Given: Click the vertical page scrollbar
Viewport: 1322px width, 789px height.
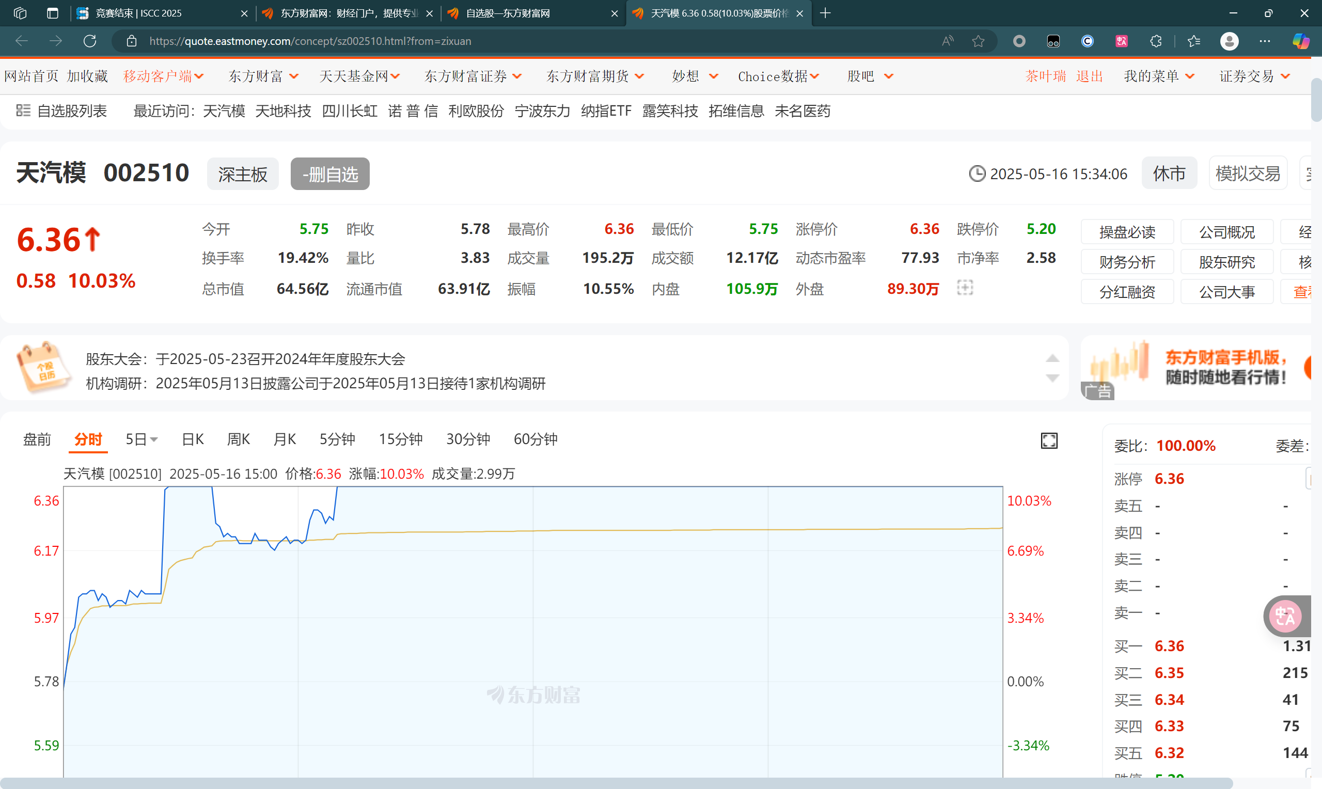Looking at the screenshot, I should point(1316,100).
